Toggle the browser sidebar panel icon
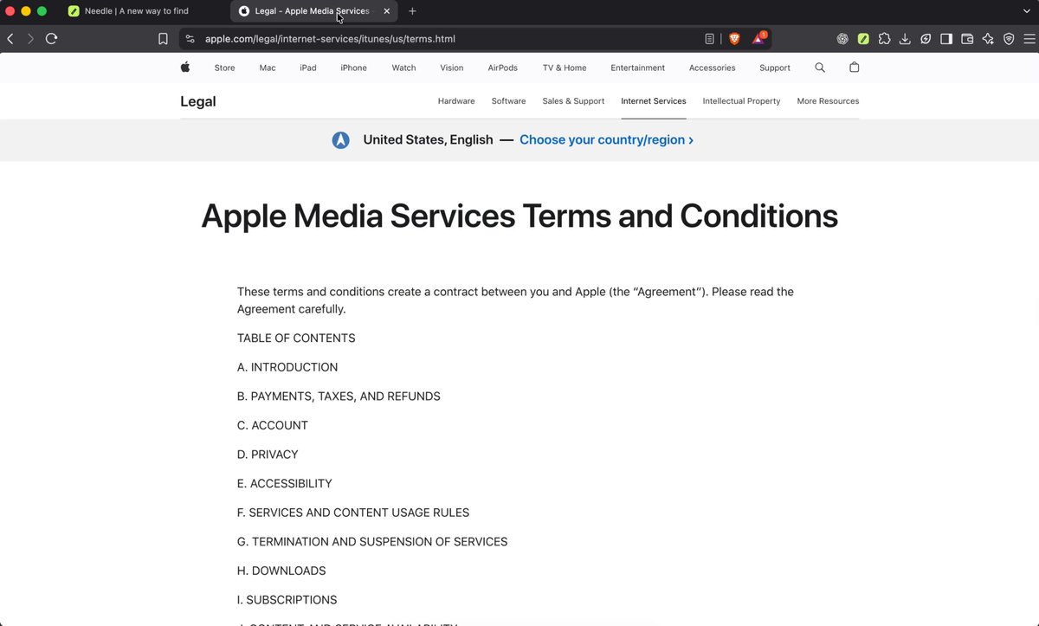Viewport: 1039px width, 626px height. click(946, 39)
